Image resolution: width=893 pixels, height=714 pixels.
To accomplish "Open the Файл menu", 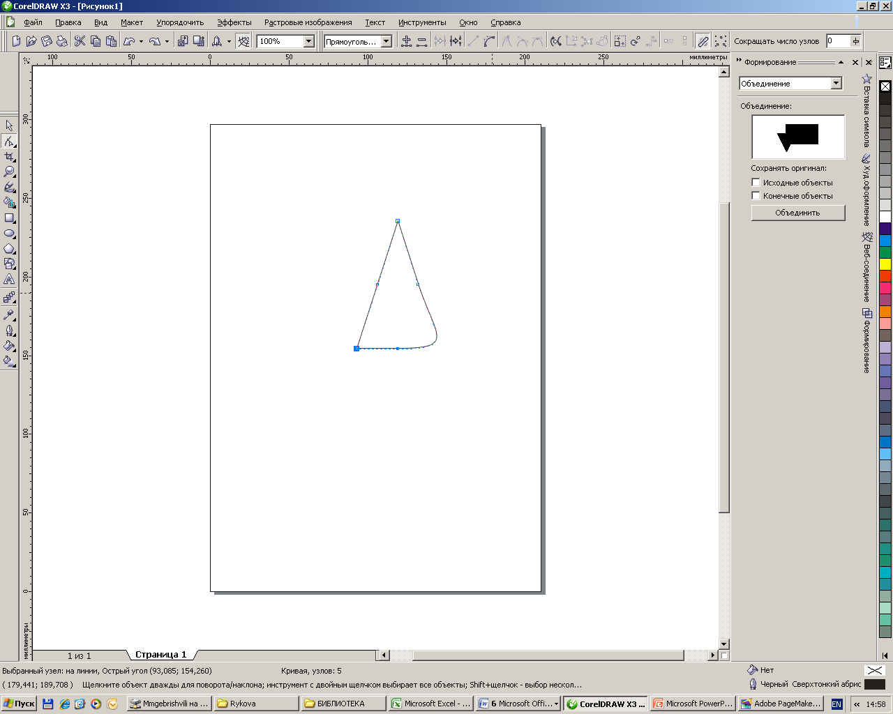I will pos(33,22).
